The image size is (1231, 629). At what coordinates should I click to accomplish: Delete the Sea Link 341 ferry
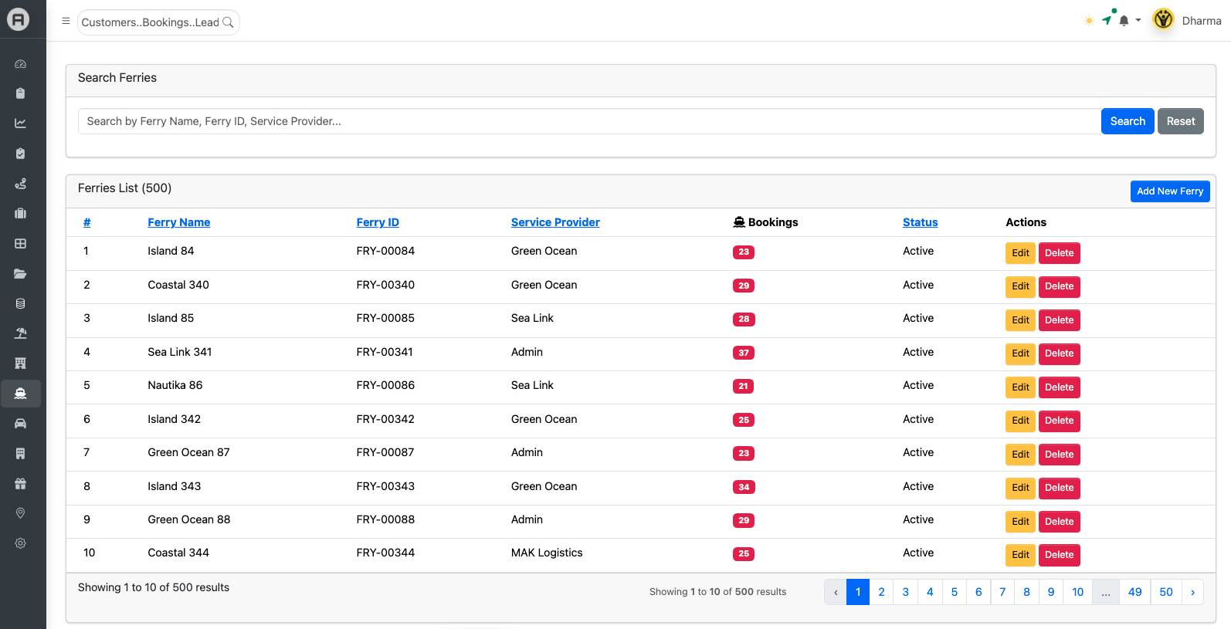1060,353
